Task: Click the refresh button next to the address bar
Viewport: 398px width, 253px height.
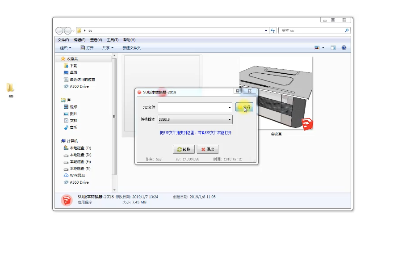Action: point(272,30)
